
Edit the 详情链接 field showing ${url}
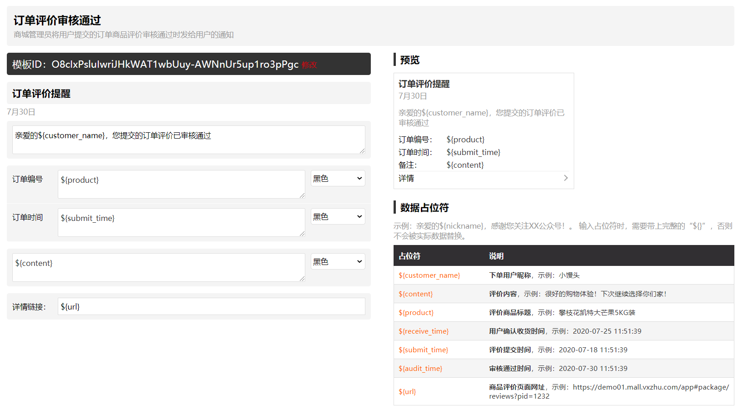212,306
